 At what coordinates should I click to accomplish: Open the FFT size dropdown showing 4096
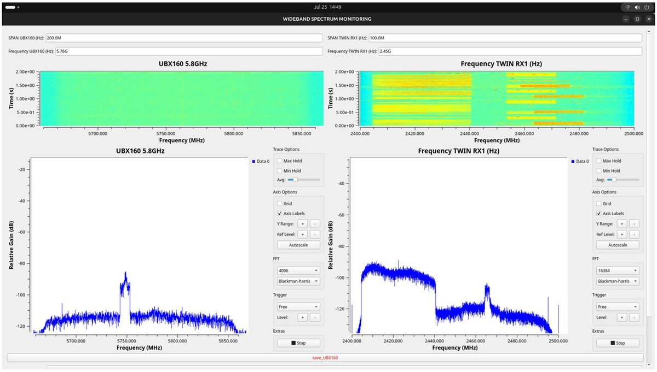coord(298,270)
